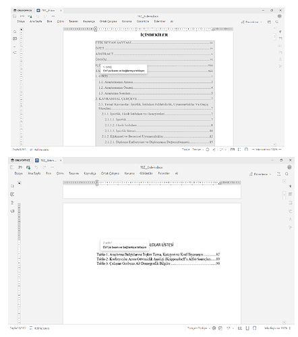Open the search panel icon in bottom window's left sidebar
The image size is (298, 337).
click(12, 186)
